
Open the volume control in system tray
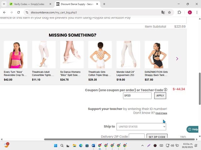click(172, 146)
